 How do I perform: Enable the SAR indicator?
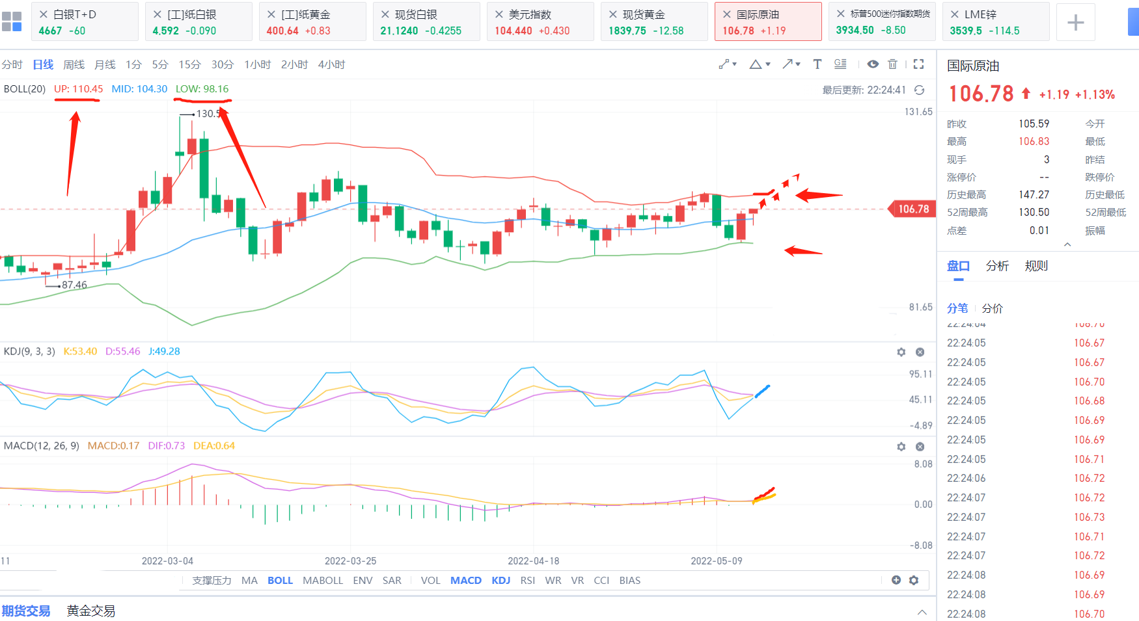pos(392,580)
